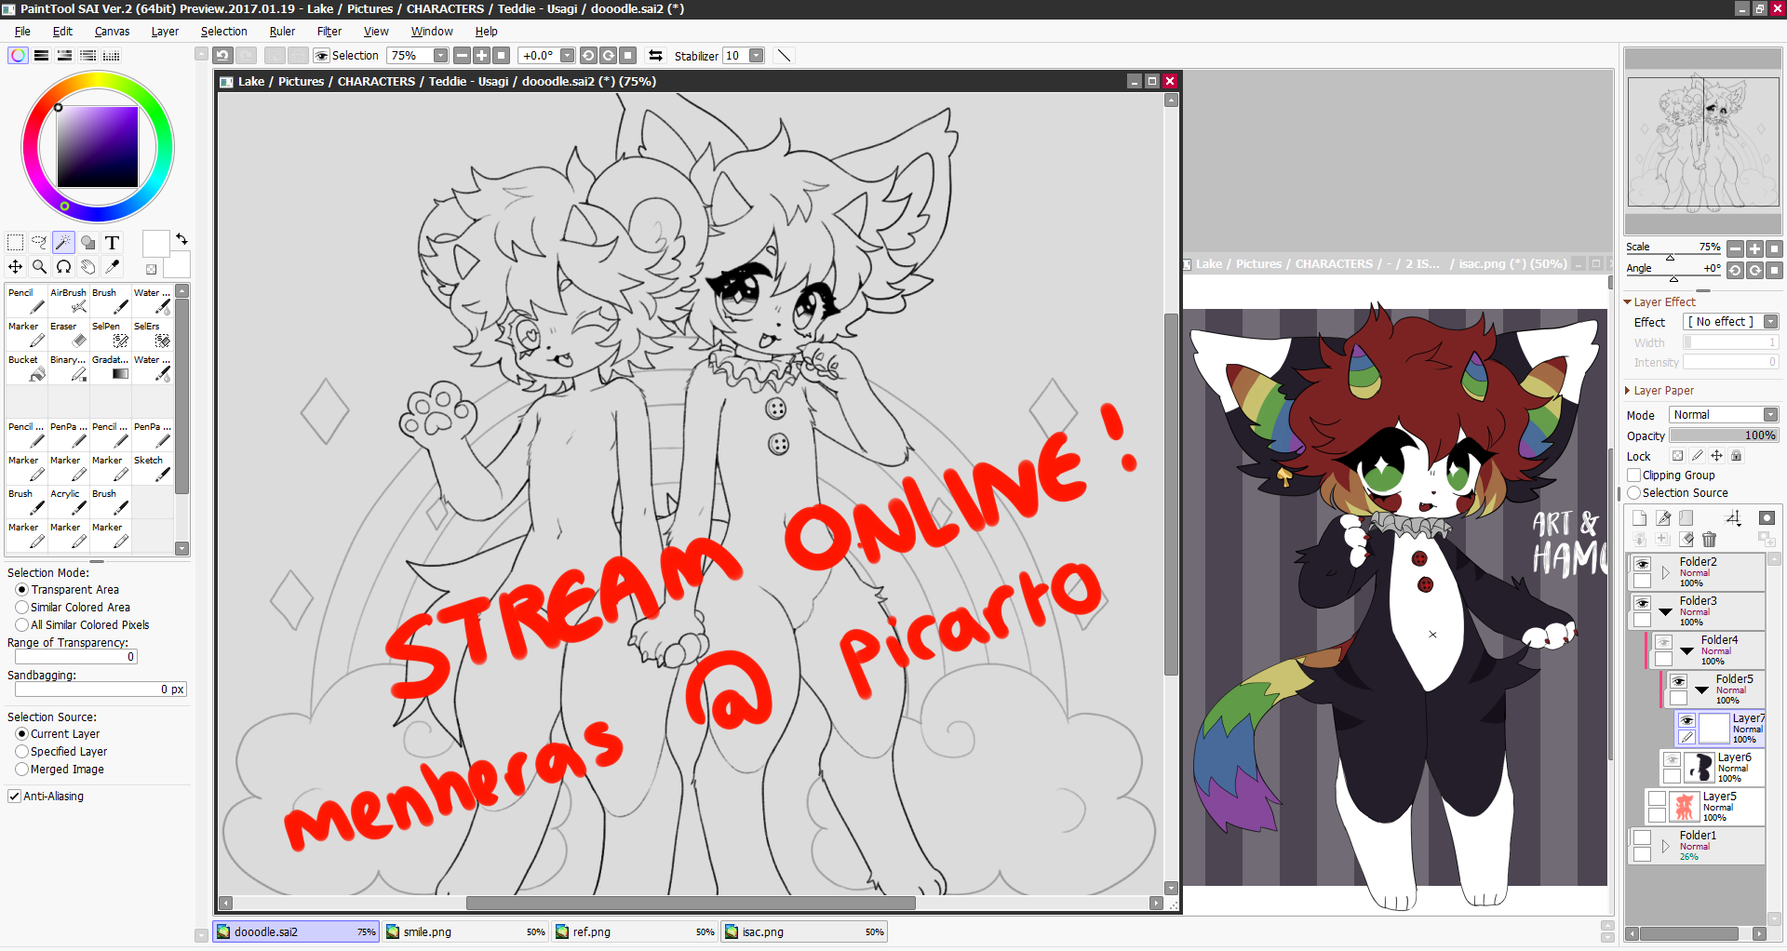Add a layer mask
The height and width of the screenshot is (951, 1787).
[x=1767, y=518]
